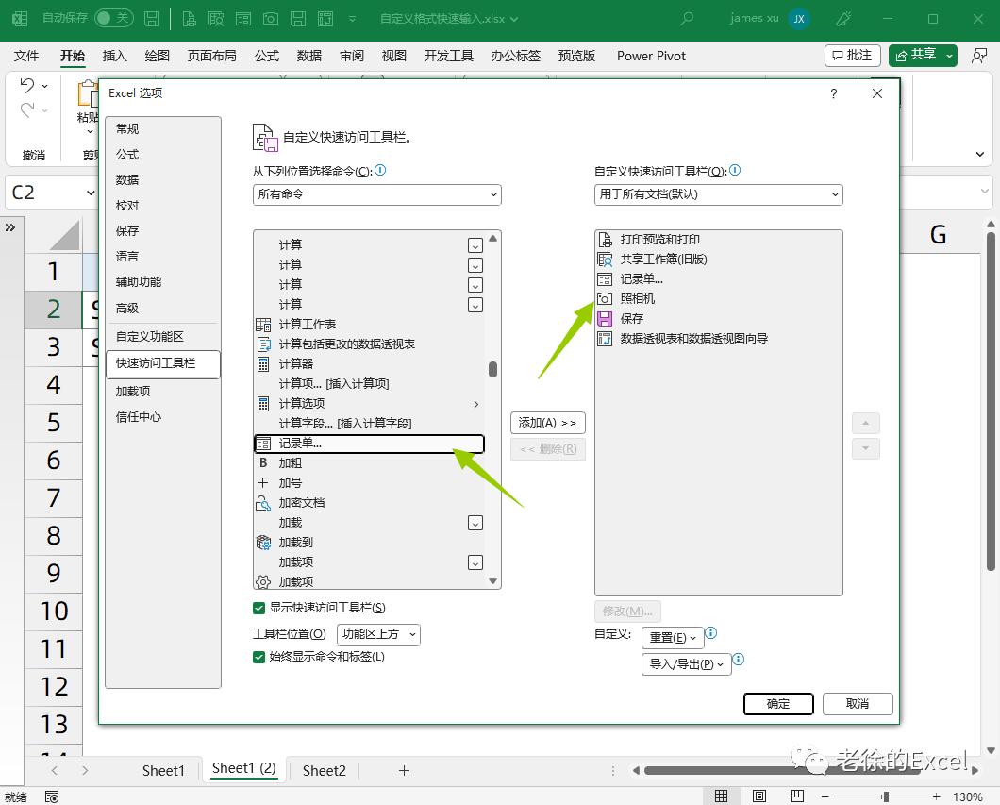The image size is (1000, 805).
Task: Toggle off the 显示快速访问工具栏 checkbox
Action: (x=258, y=607)
